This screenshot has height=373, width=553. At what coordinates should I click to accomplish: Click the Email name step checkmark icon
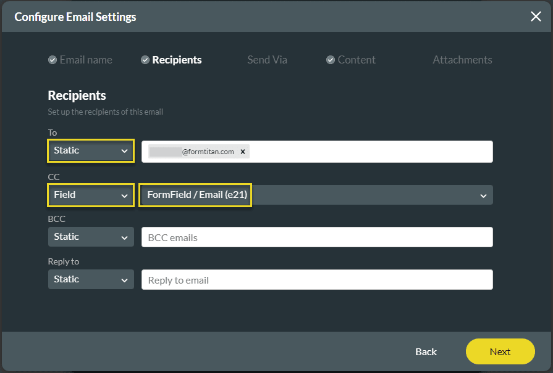[53, 60]
